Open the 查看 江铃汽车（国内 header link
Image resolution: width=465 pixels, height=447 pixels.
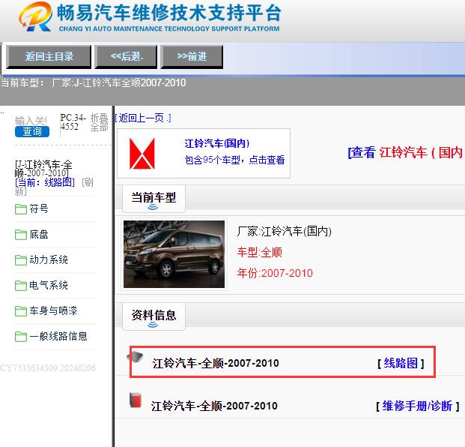[406, 153]
